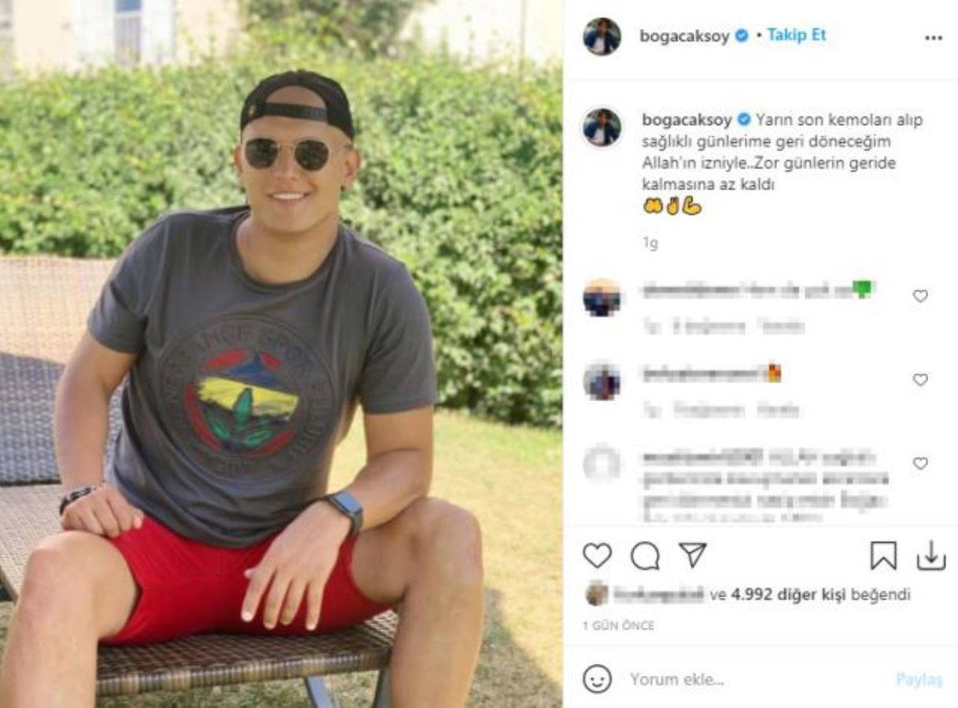This screenshot has width=958, height=708.
Task: Click the 1 GÜN ÖNCE timestamp
Action: tap(618, 625)
